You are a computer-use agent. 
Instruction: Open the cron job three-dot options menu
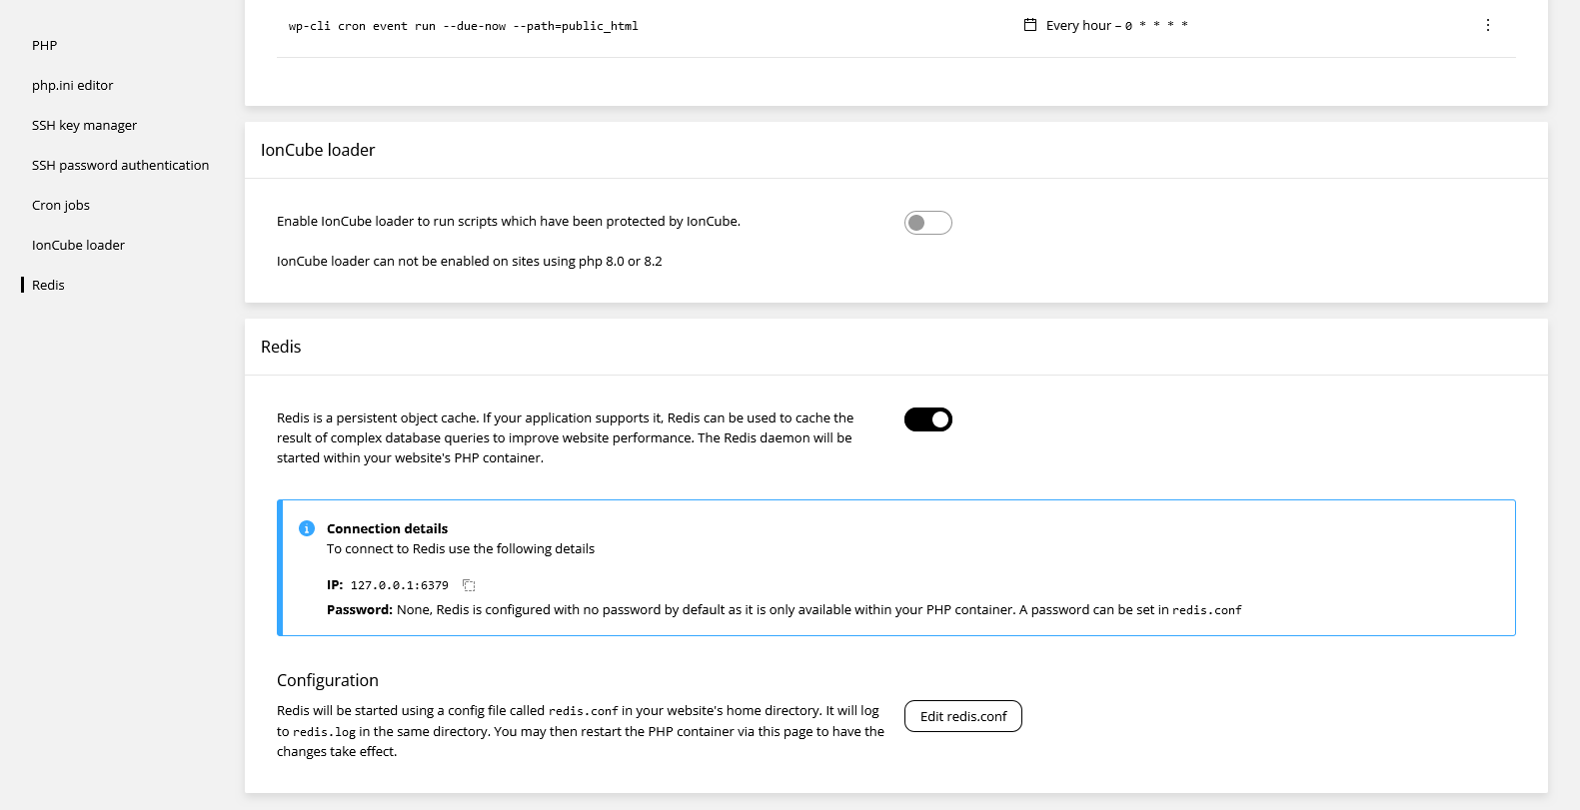[x=1487, y=25]
